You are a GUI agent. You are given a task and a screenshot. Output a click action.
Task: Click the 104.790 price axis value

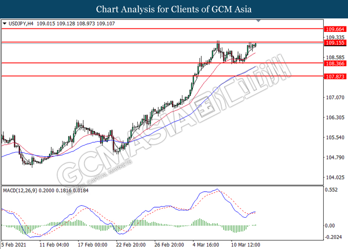coord(335,157)
